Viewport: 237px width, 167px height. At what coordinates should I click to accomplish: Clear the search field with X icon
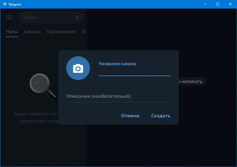pos(77,17)
